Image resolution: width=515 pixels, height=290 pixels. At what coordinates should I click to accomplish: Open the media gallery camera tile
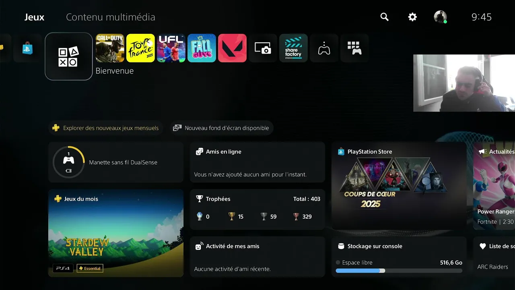coord(263,48)
